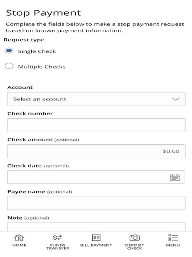Viewport: 192px width, 257px height.
Task: Choose the Single Check label text
Action: tap(37, 51)
